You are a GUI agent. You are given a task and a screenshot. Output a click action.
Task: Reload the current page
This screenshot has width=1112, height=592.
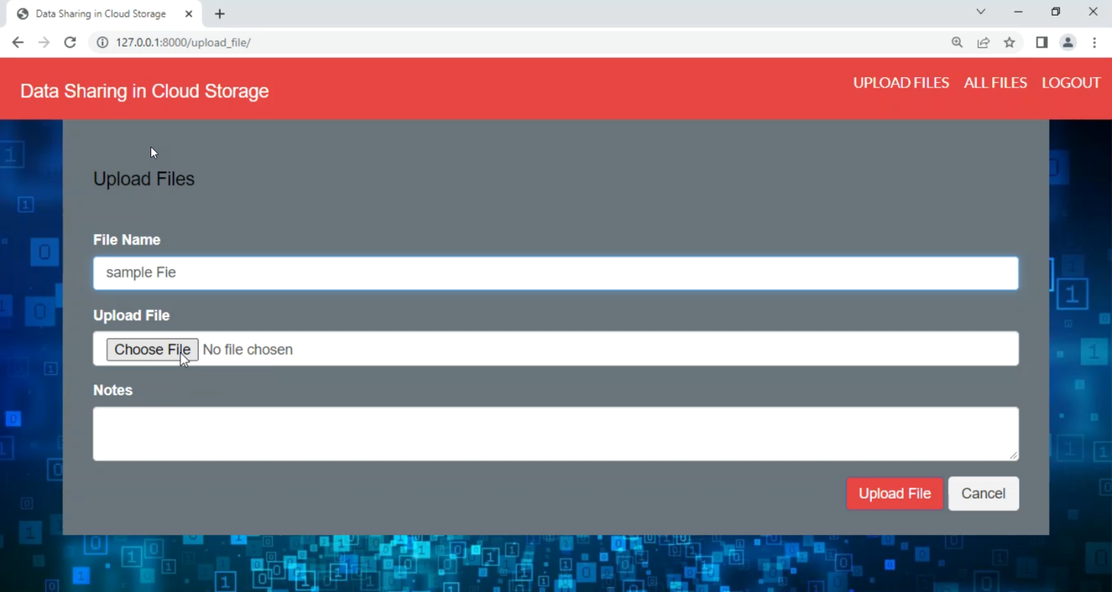click(70, 42)
